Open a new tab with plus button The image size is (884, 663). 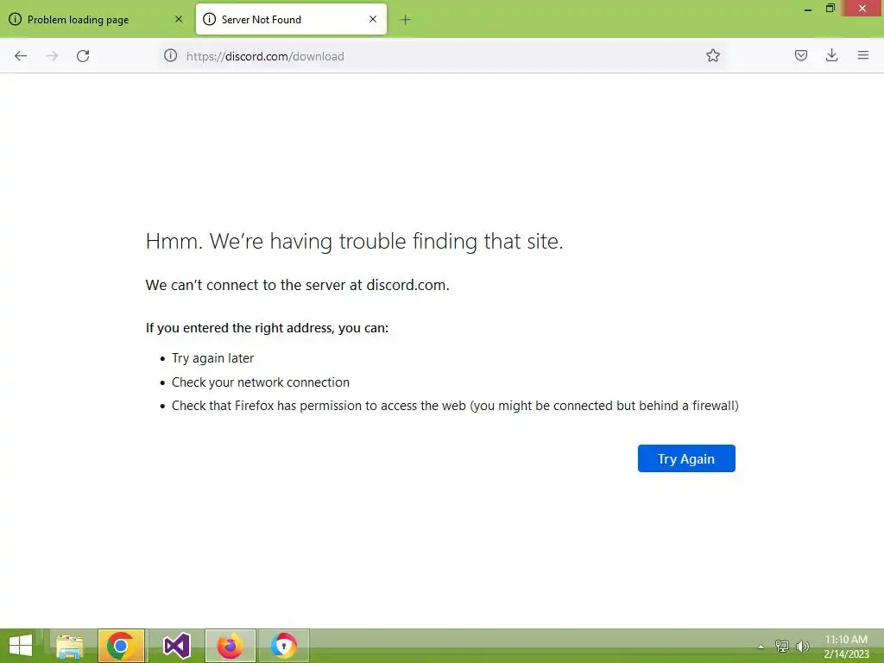point(405,20)
